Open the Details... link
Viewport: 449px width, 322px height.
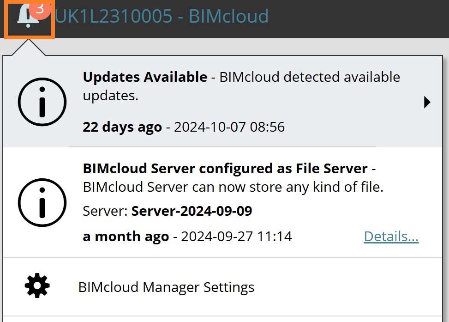point(391,237)
